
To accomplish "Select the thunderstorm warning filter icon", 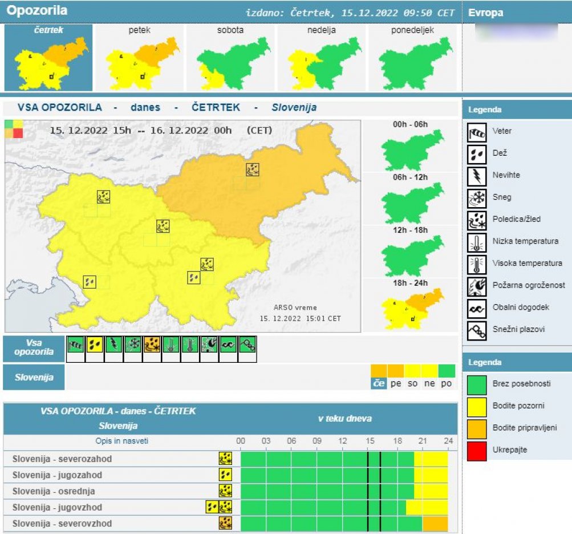I will tap(113, 345).
